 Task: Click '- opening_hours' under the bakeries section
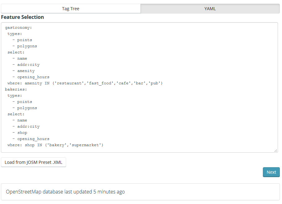pos(31,139)
